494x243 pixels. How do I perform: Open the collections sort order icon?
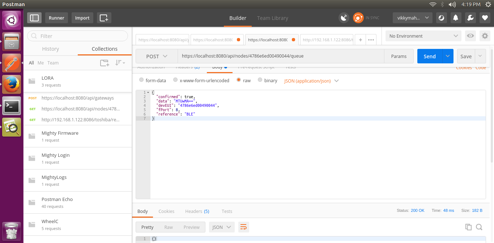(x=120, y=63)
